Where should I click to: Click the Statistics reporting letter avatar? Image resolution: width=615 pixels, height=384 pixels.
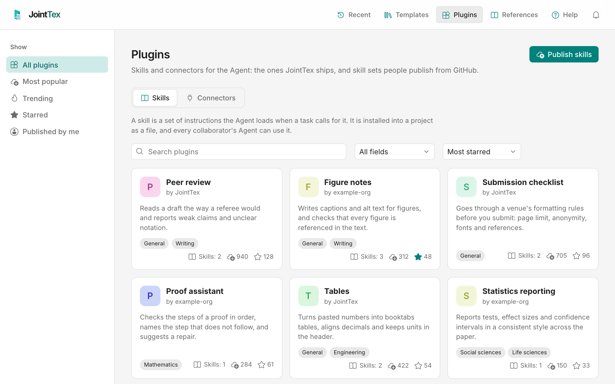[466, 296]
